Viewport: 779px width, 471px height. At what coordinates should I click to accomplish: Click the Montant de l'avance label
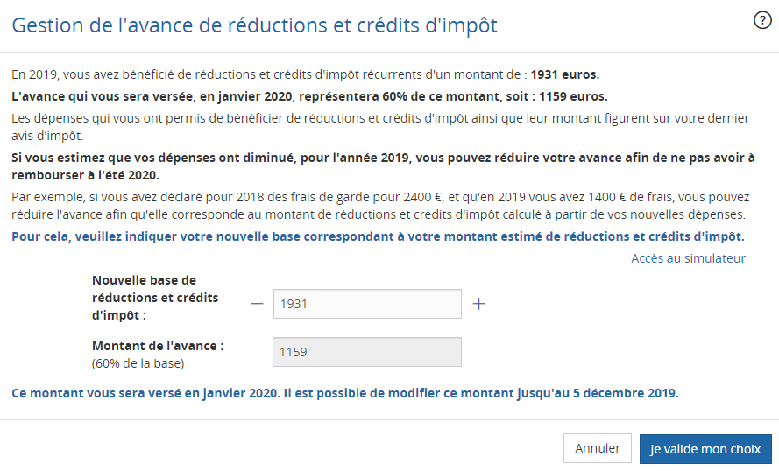tap(158, 346)
